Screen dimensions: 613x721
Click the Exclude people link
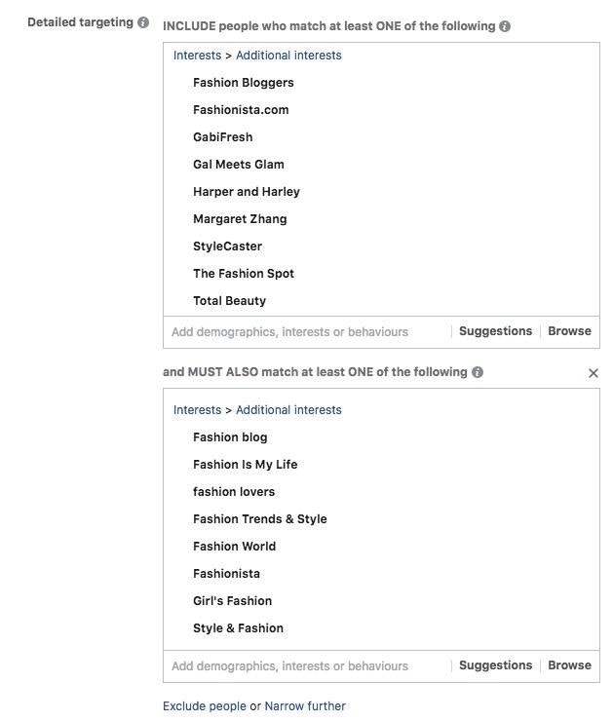[205, 706]
